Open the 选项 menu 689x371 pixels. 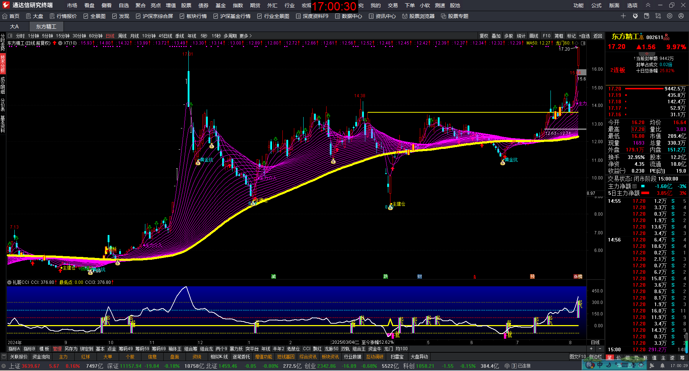pos(632,5)
